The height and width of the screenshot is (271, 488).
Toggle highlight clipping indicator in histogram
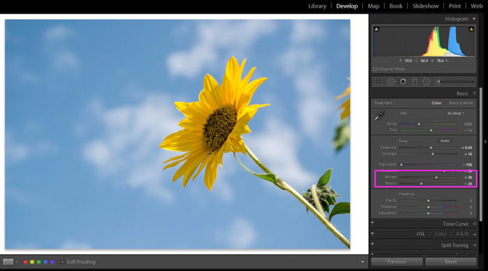point(471,29)
